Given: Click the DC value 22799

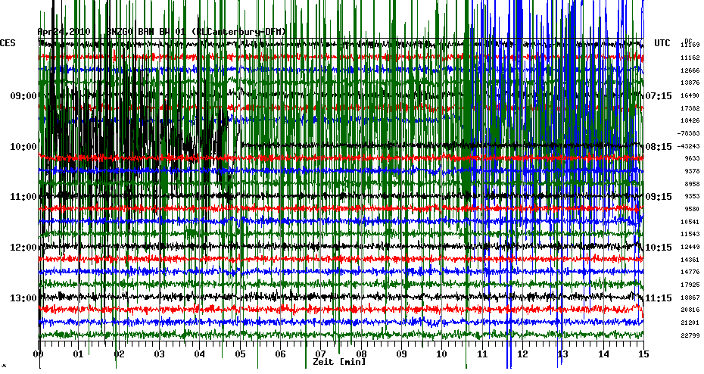Looking at the screenshot, I should (x=689, y=335).
